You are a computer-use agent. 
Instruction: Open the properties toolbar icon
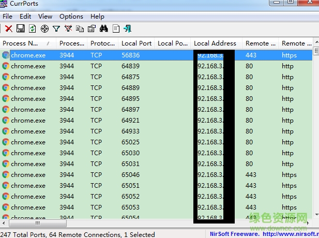tap(92, 28)
